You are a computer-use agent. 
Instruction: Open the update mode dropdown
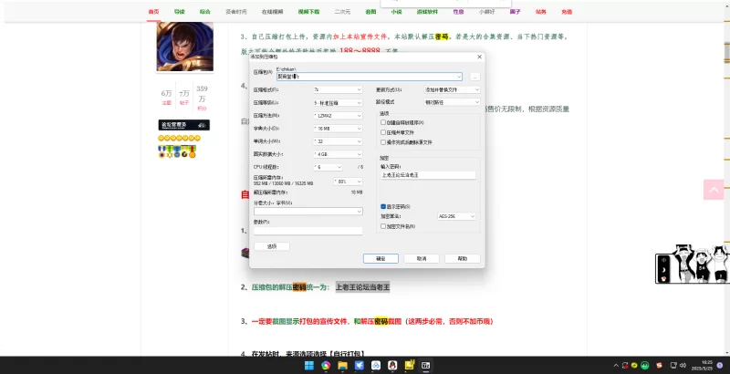[452, 89]
